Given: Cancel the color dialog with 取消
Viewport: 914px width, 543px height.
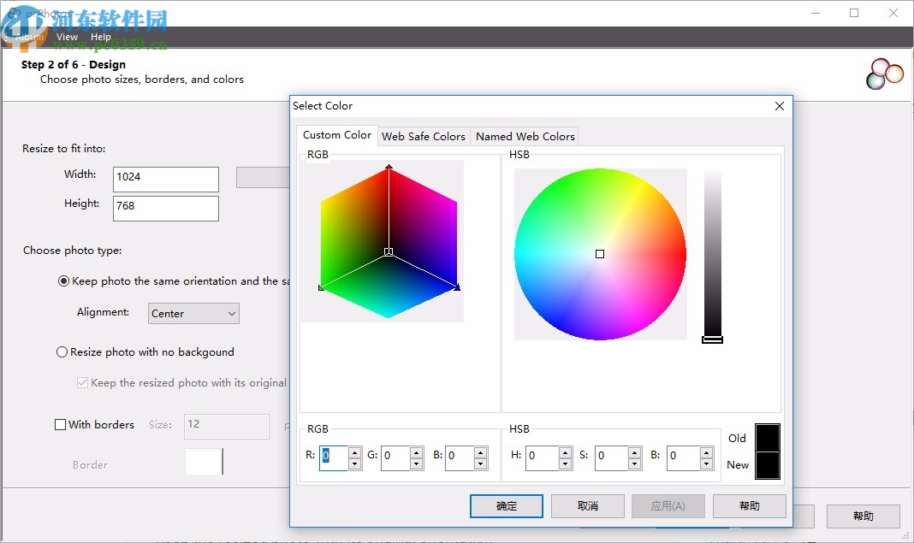Looking at the screenshot, I should point(587,506).
